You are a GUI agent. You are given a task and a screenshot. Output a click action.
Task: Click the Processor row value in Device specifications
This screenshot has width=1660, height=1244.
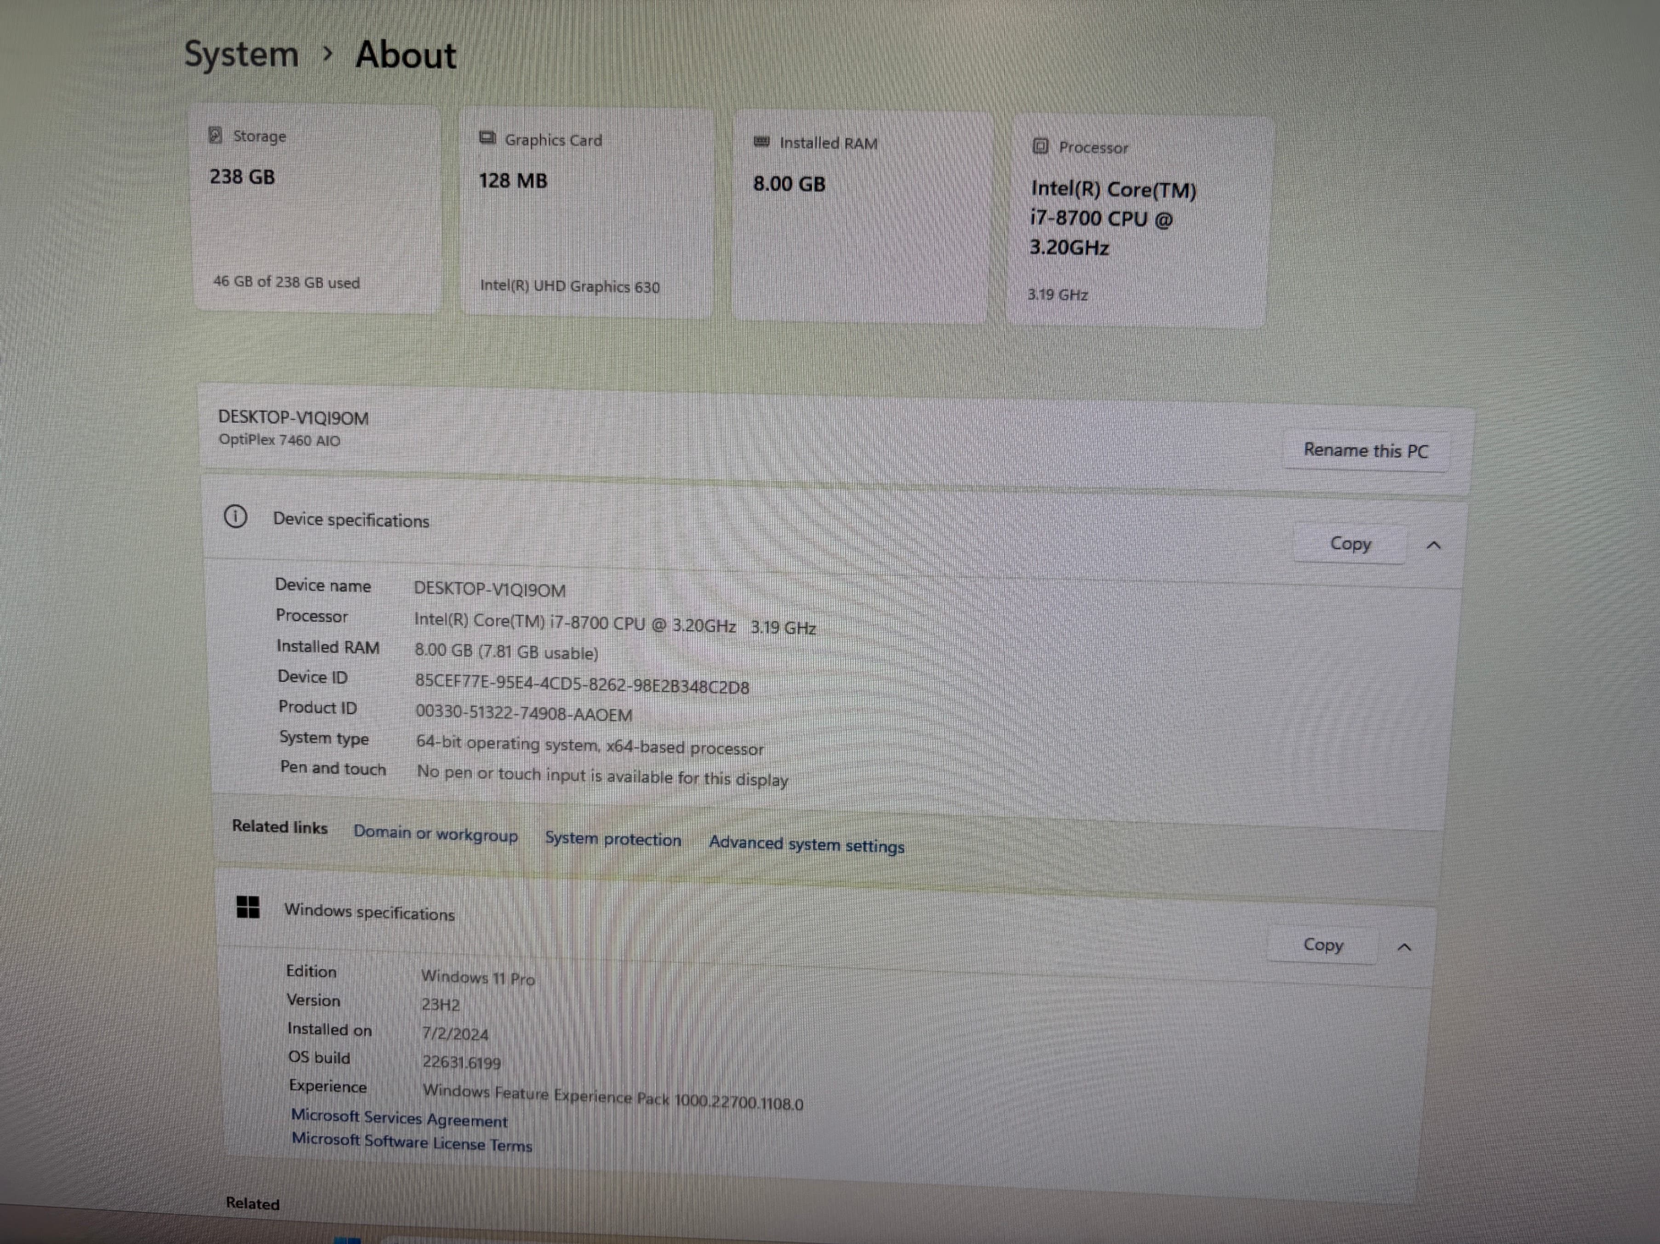pos(615,624)
